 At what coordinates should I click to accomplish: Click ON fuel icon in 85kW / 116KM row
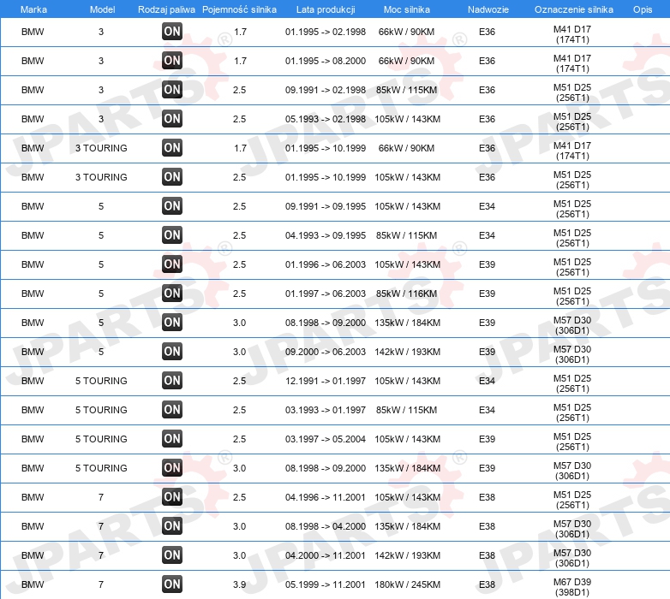click(x=172, y=294)
